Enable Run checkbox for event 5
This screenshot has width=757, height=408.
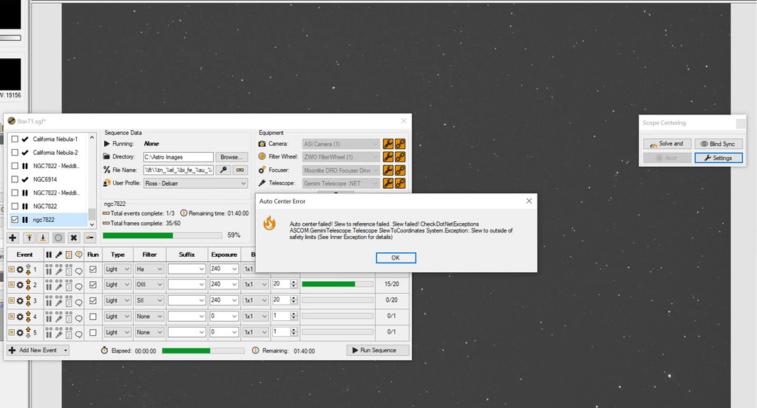[93, 332]
